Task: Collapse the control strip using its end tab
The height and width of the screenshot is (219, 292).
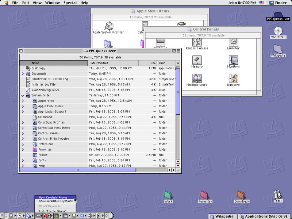Action: click(x=112, y=216)
